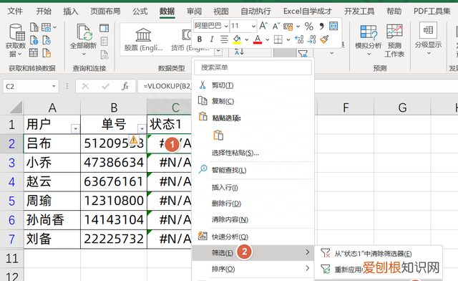Click the Recent Sources icon
This screenshot has width=458, height=281.
(x=47, y=40)
